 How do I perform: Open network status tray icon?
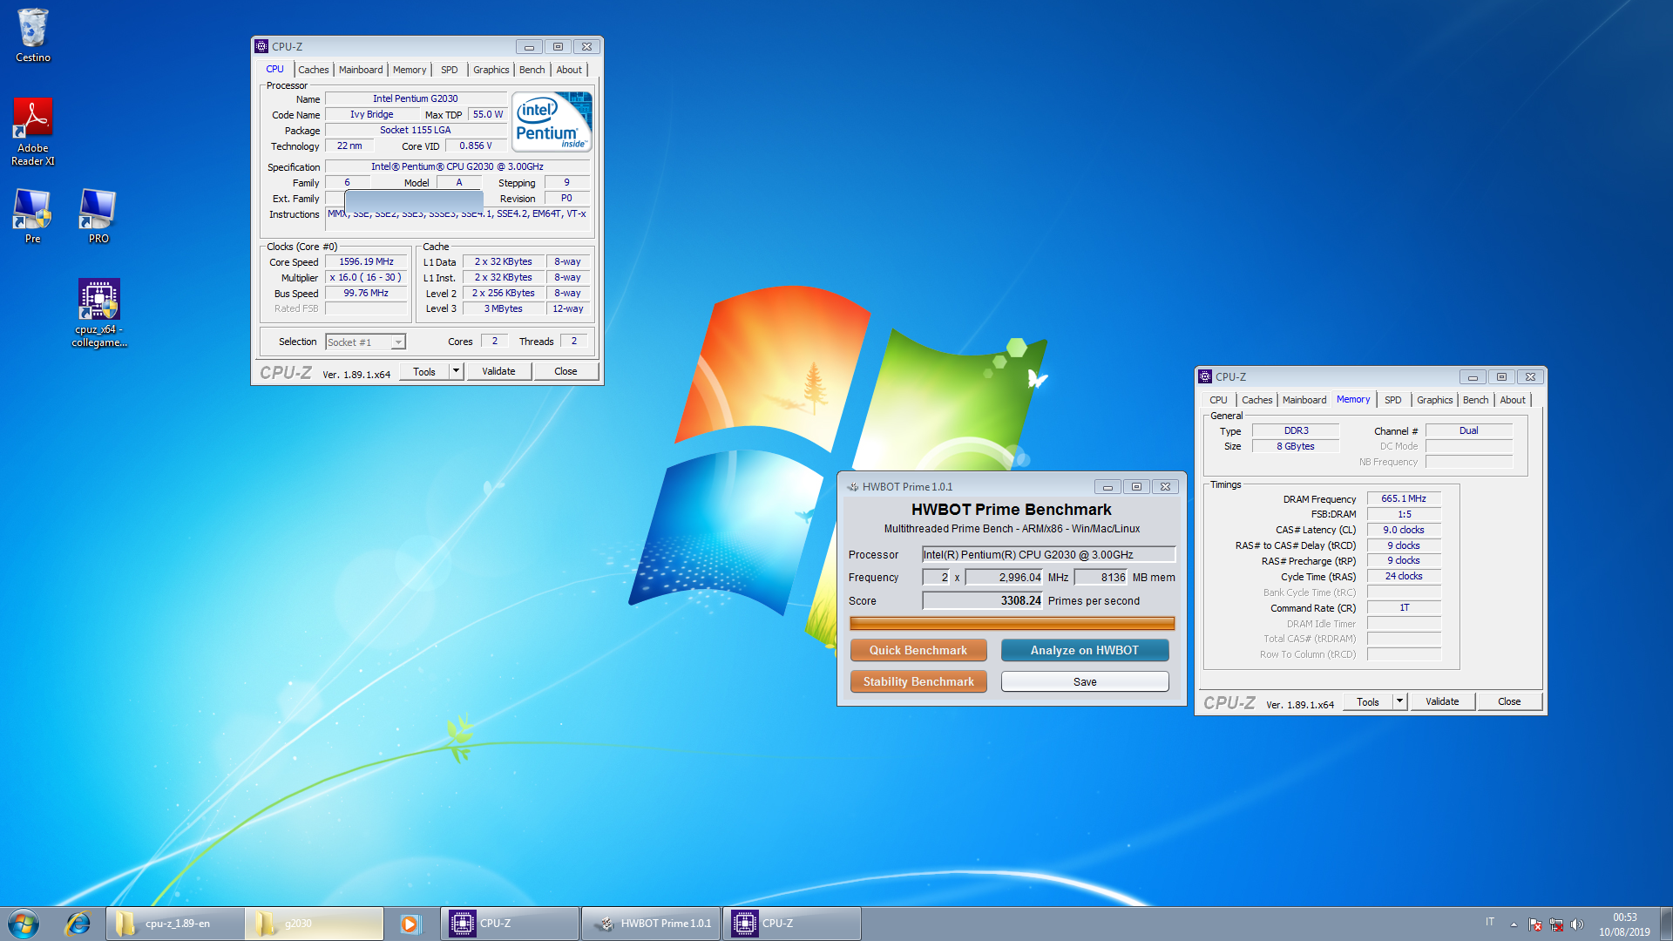tap(1556, 924)
